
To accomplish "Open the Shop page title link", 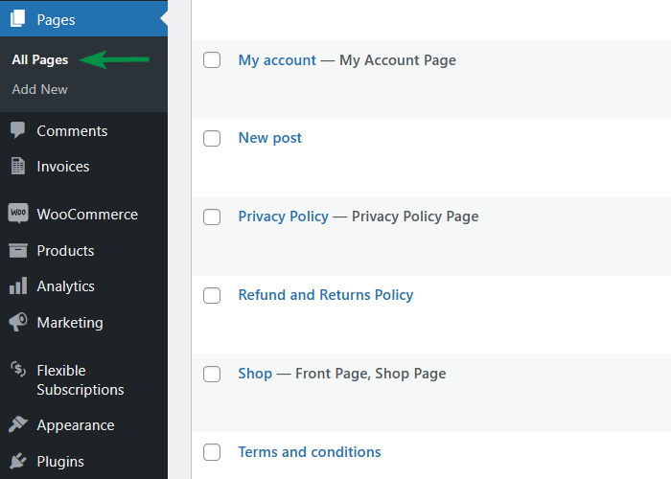I will [x=255, y=374].
